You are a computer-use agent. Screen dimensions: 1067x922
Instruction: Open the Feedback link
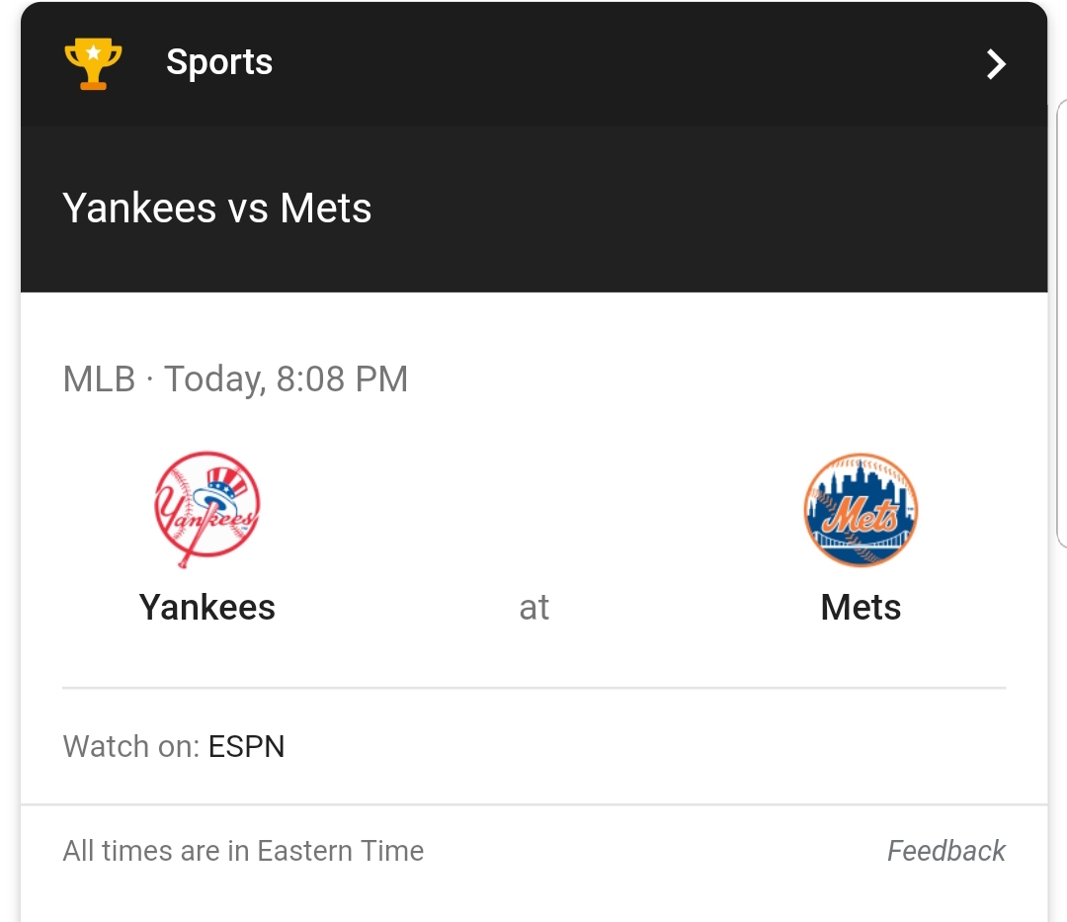945,851
